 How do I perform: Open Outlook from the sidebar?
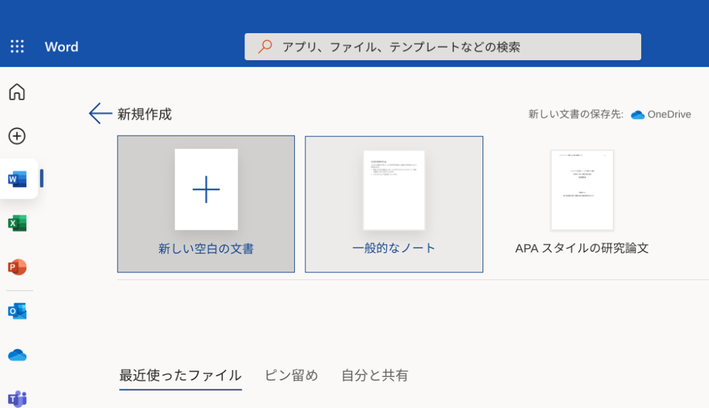[x=17, y=311]
